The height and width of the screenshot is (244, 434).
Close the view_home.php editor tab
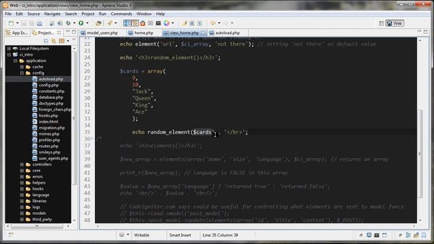coord(203,33)
